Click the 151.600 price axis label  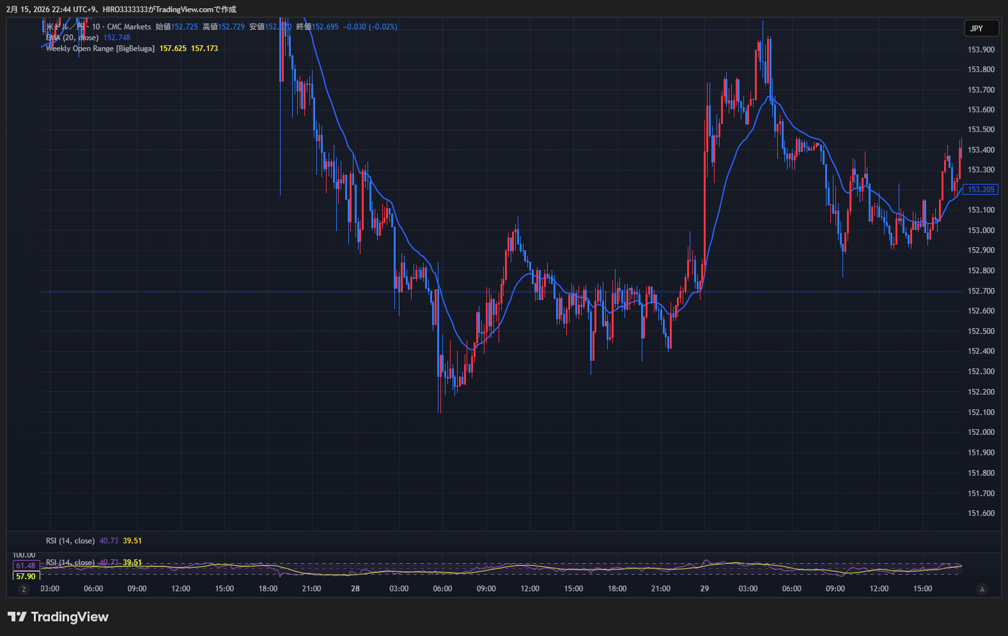pos(981,513)
